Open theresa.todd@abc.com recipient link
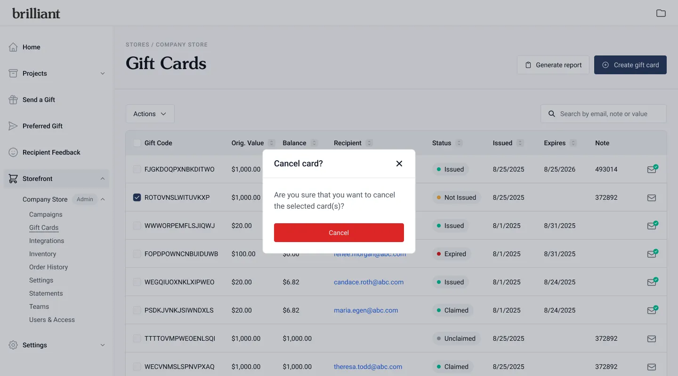678x376 pixels. pyautogui.click(x=368, y=367)
